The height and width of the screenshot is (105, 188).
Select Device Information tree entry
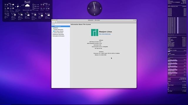point(59,33)
